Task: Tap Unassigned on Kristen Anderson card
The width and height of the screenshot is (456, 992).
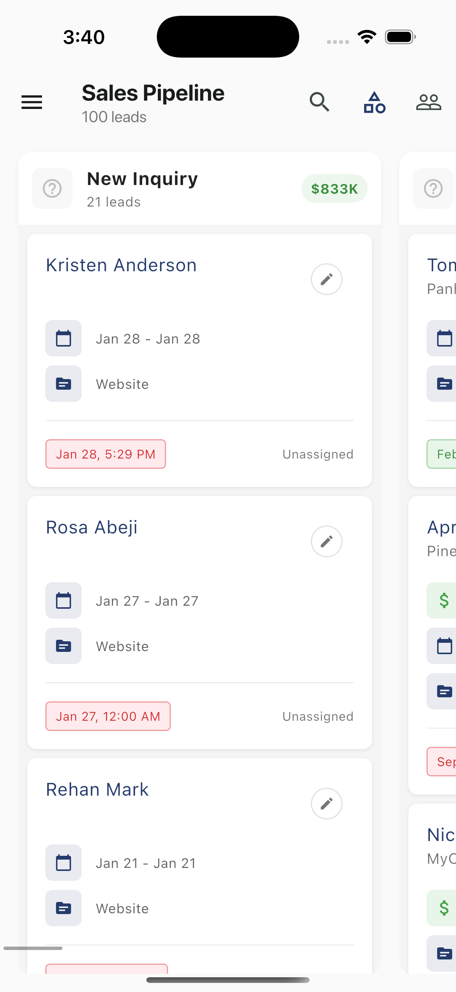Action: 318,454
